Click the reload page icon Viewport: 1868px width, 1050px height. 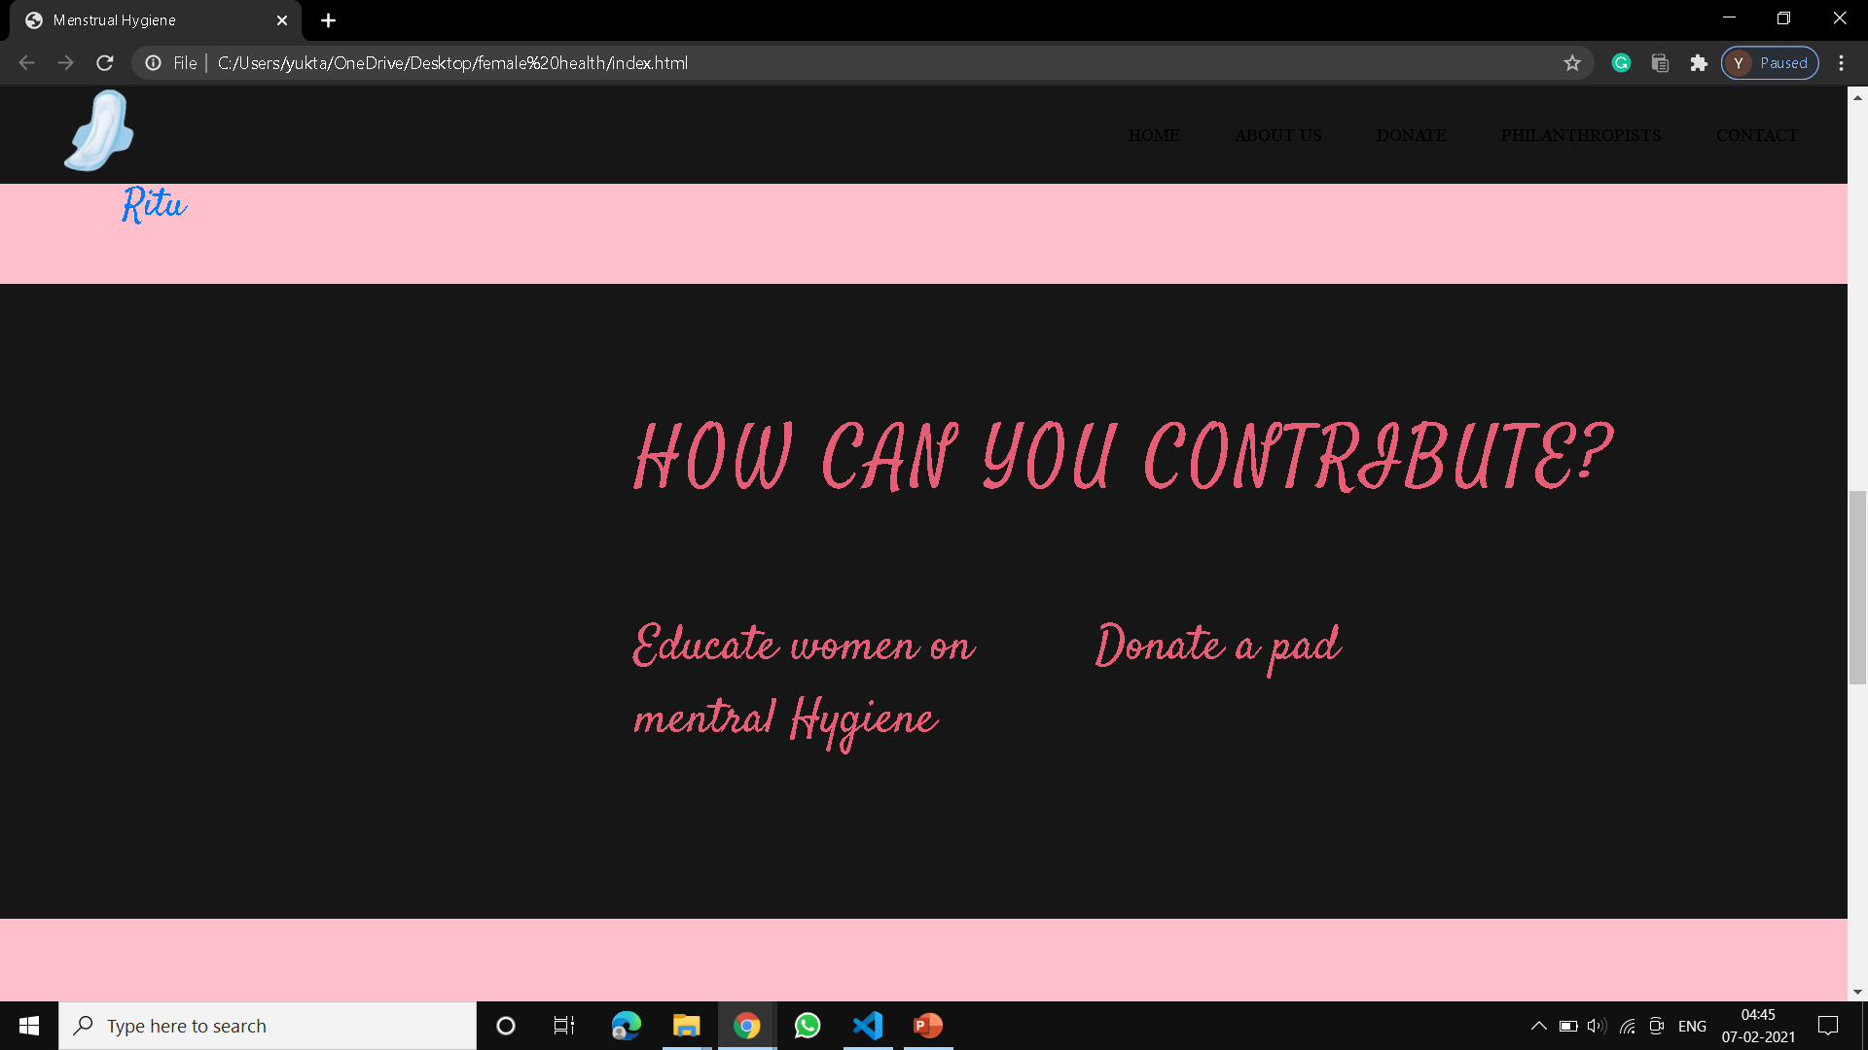[105, 63]
